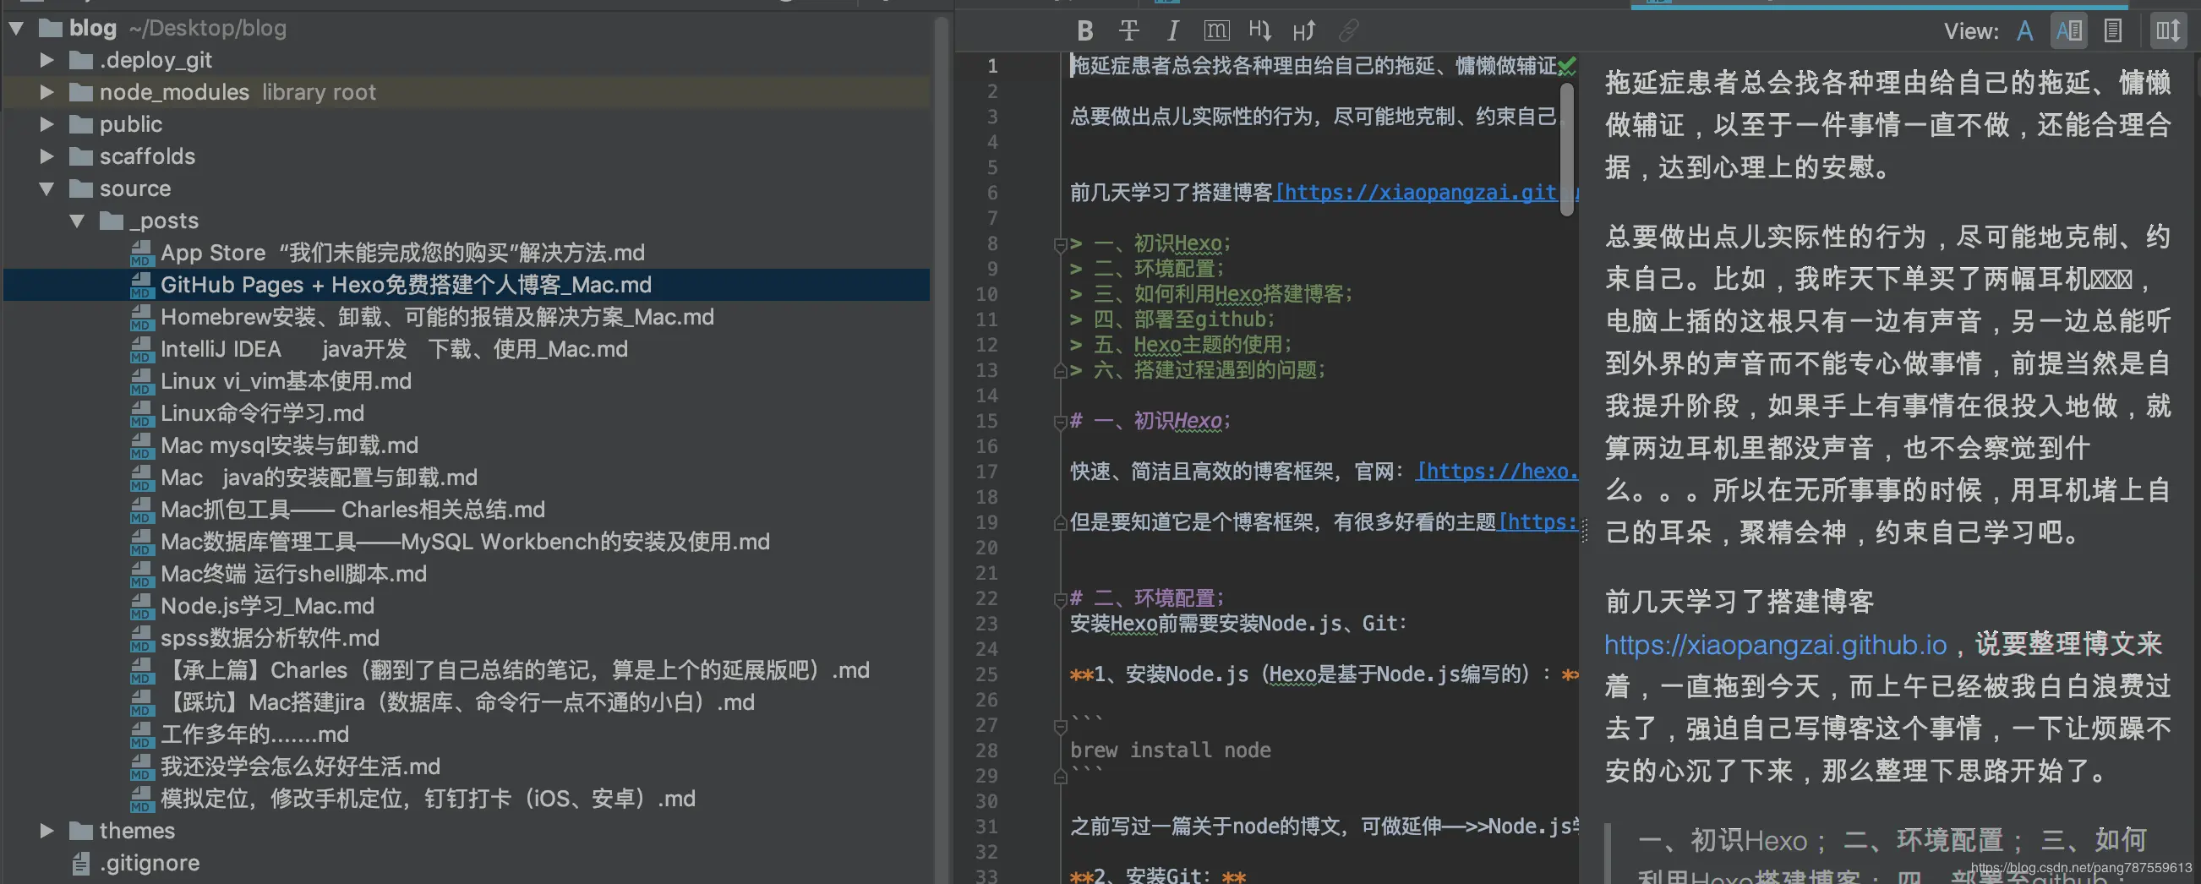Image resolution: width=2201 pixels, height=884 pixels.
Task: Click the '安装Hexo前需要安装Node.js、Git' editor line
Action: [1238, 625]
